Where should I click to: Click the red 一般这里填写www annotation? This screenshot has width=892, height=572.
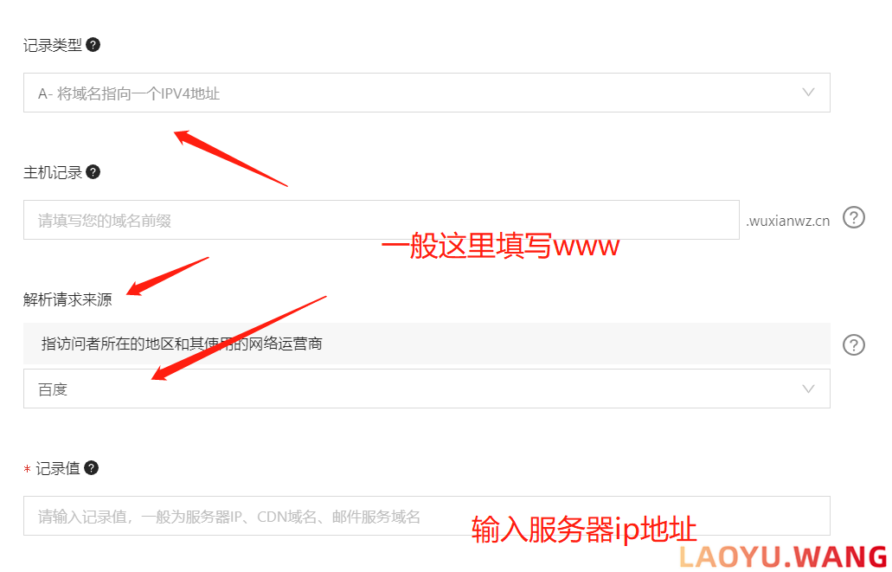click(500, 246)
